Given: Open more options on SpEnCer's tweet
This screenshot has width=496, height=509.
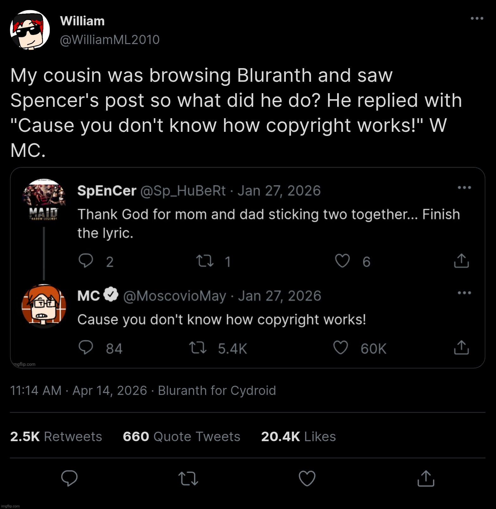Looking at the screenshot, I should pos(464,187).
